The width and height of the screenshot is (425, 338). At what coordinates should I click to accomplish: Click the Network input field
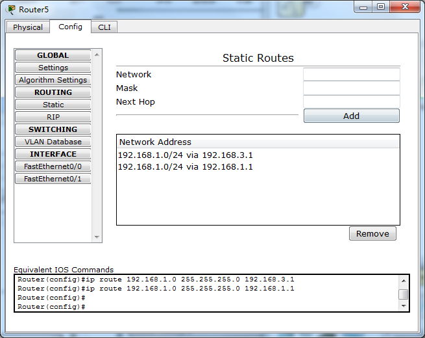(x=352, y=74)
